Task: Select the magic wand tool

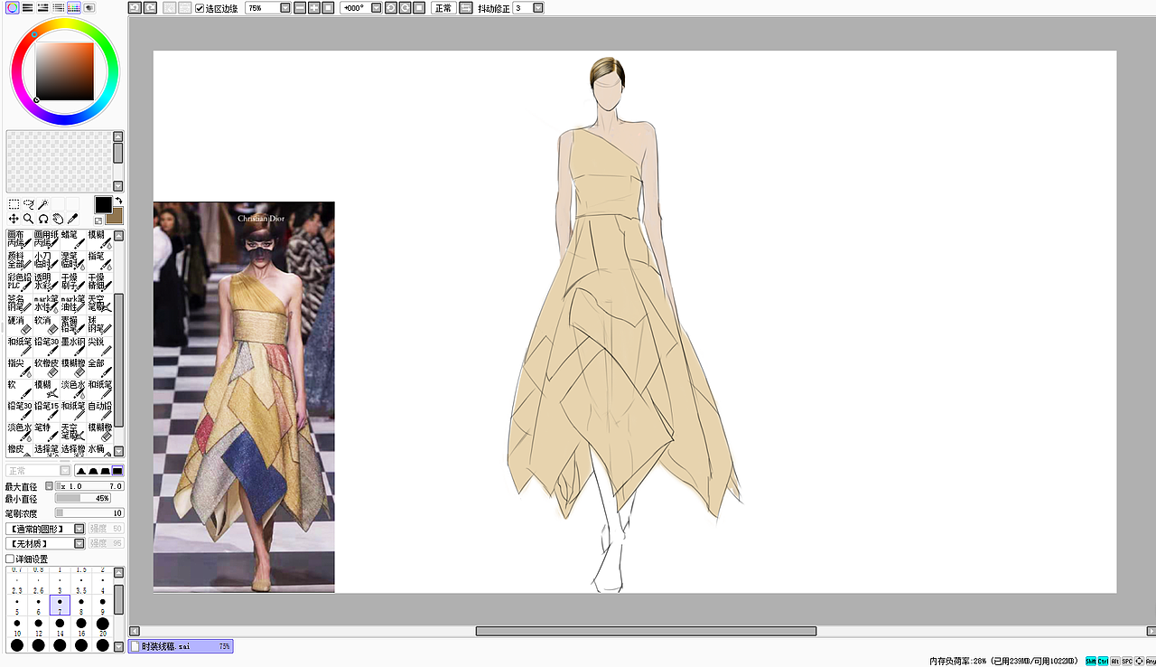Action: click(43, 205)
